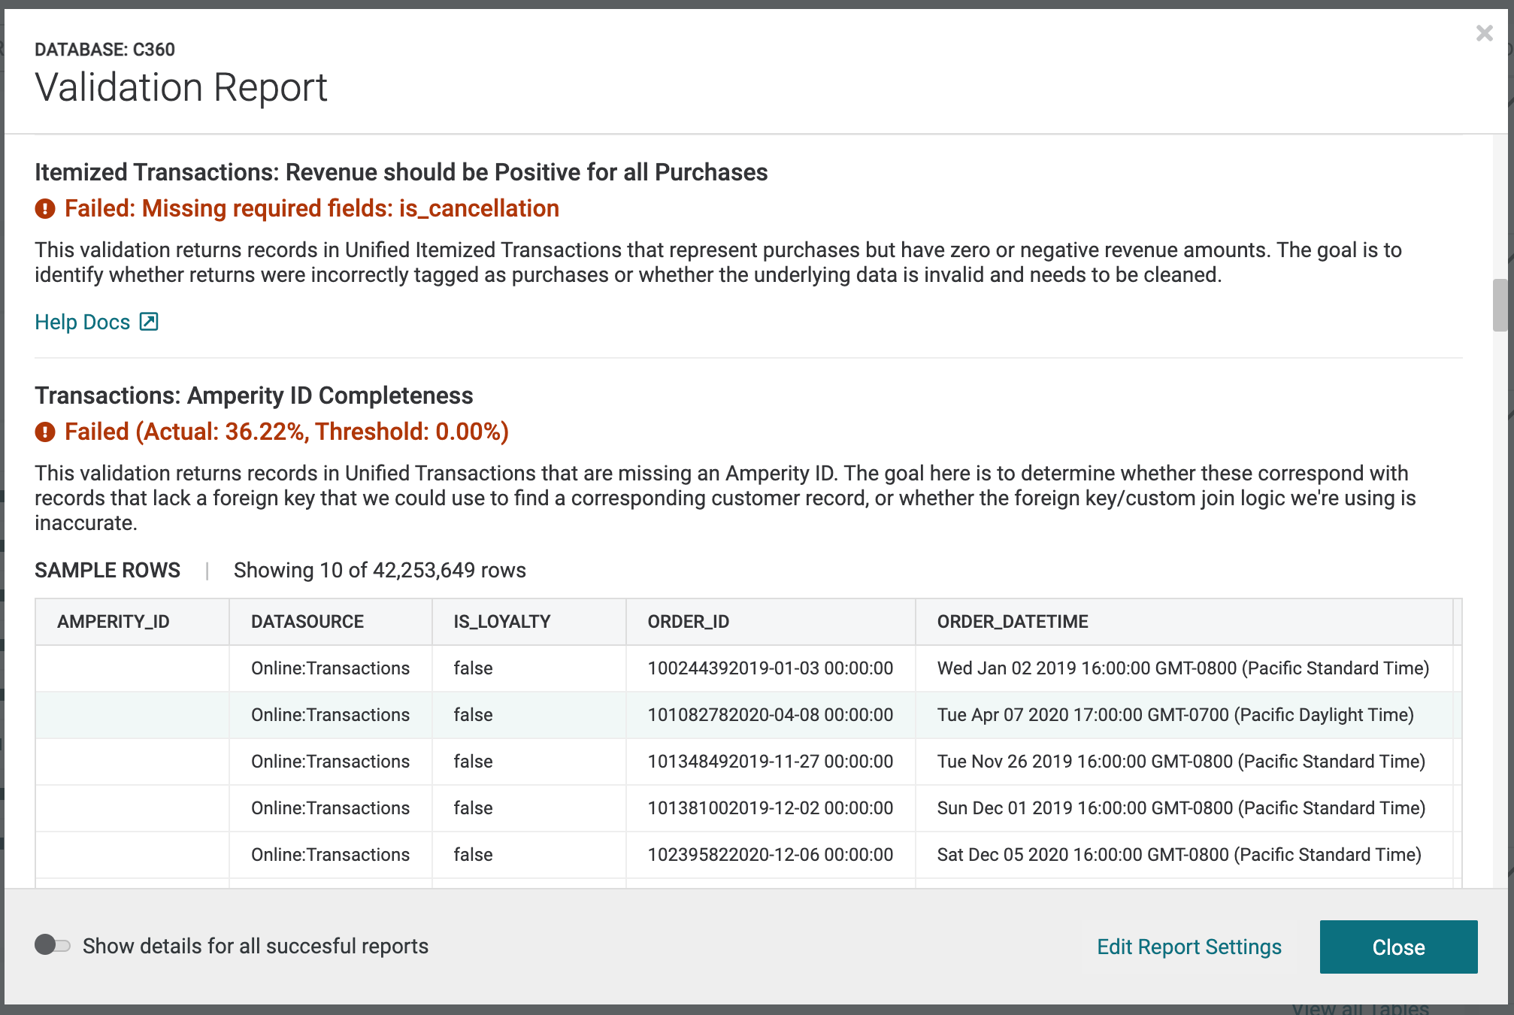Viewport: 1514px width, 1015px height.
Task: Click the Failed: Missing required fields: is_cancellation text
Action: (312, 208)
